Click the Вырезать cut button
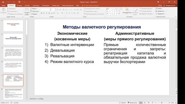This screenshot has width=185, height=104. (x=11, y=9)
